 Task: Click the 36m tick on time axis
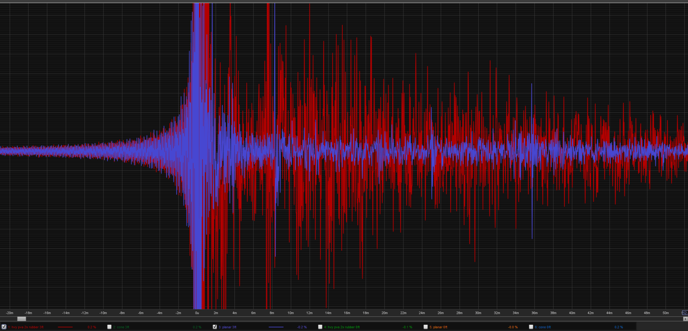click(534, 313)
